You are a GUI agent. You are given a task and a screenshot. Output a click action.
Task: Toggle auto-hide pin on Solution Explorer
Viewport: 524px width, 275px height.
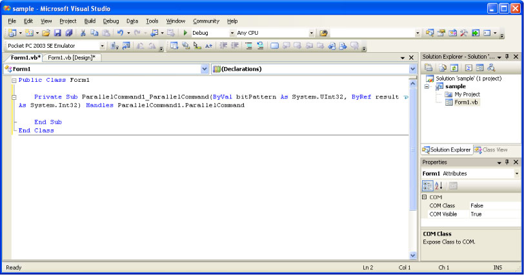[507, 57]
